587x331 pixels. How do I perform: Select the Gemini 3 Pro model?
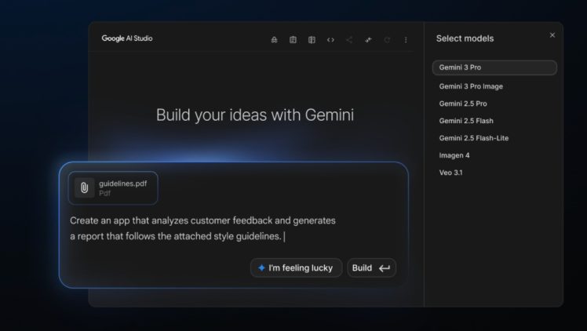point(494,67)
